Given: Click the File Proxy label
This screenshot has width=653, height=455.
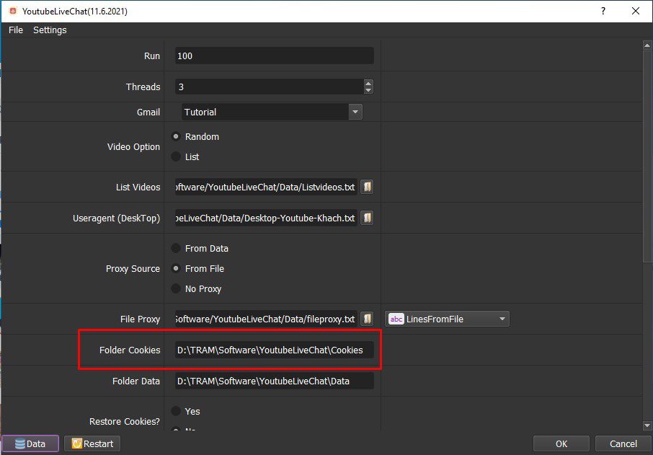Looking at the screenshot, I should click(x=141, y=319).
